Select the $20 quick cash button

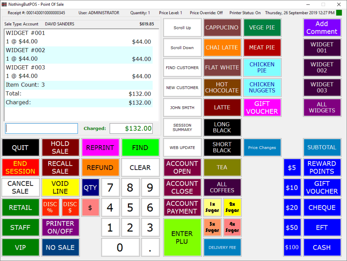[292, 208]
